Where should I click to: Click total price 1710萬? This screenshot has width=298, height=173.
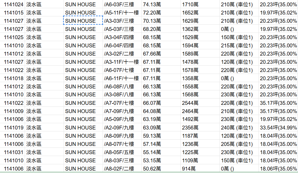tap(200, 4)
